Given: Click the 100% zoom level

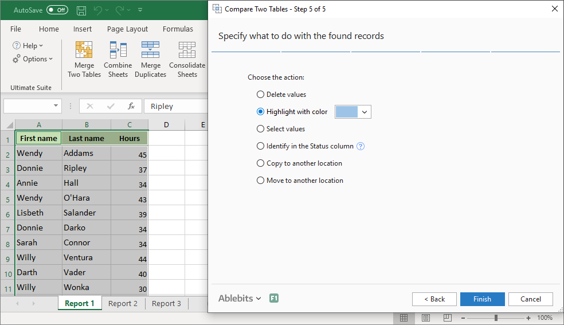Looking at the screenshot, I should coord(545,318).
